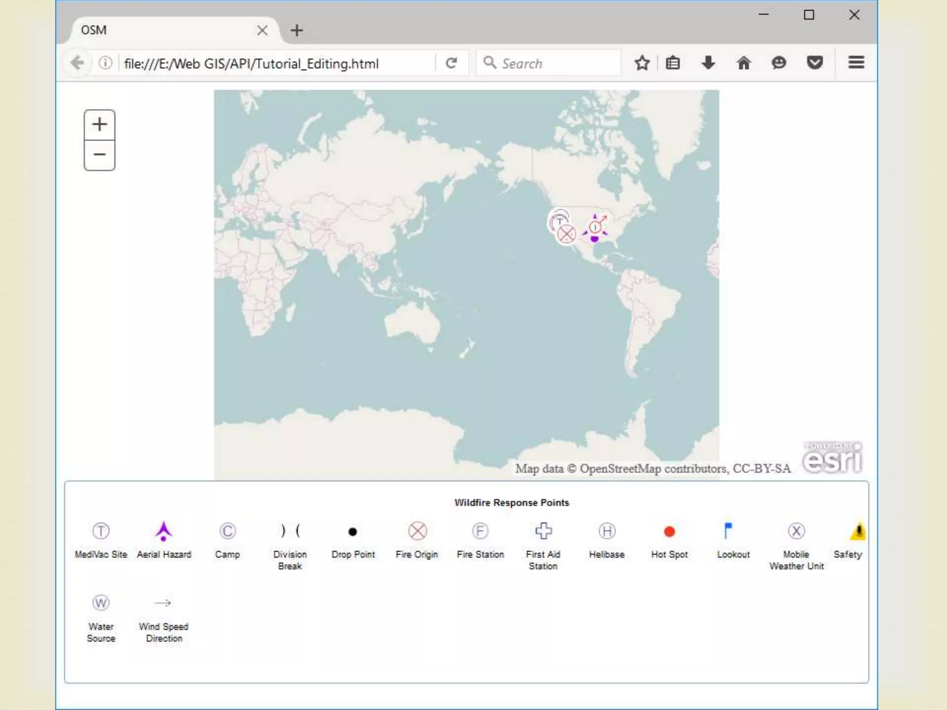Image resolution: width=947 pixels, height=710 pixels.
Task: Select the MediVac Site template icon
Action: click(x=101, y=531)
